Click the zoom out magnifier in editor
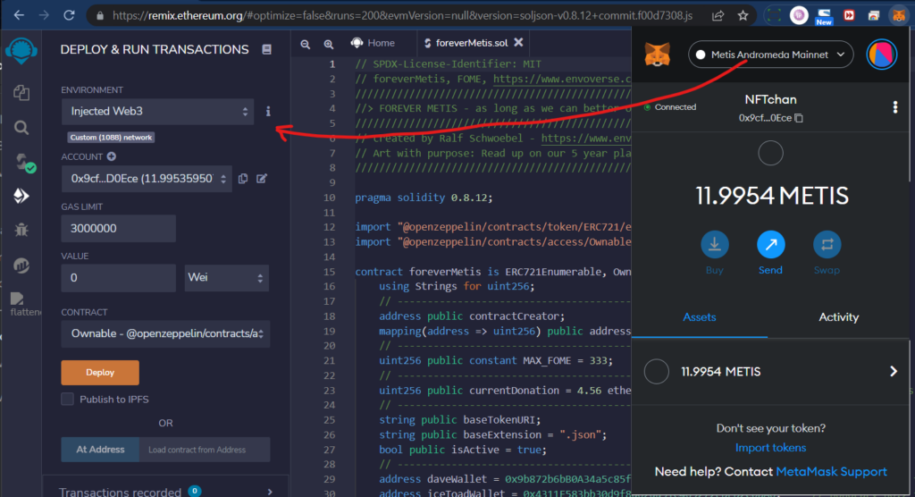The image size is (915, 497). coord(306,43)
